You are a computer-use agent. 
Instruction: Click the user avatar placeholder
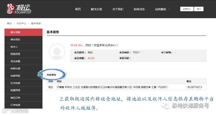pos(57,52)
